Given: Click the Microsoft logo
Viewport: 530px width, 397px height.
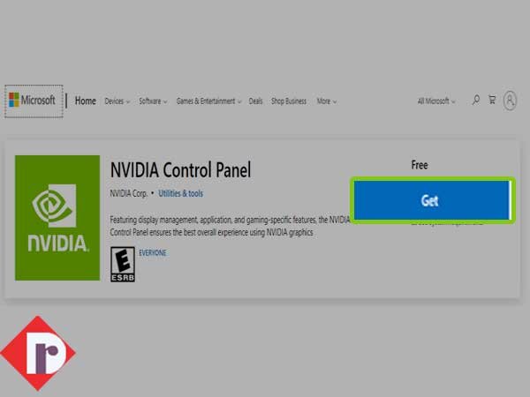Looking at the screenshot, I should [x=33, y=101].
